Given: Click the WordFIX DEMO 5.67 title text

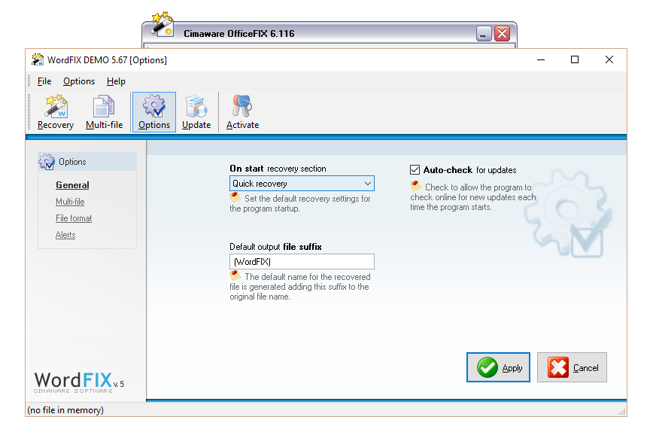Looking at the screenshot, I should click(107, 60).
